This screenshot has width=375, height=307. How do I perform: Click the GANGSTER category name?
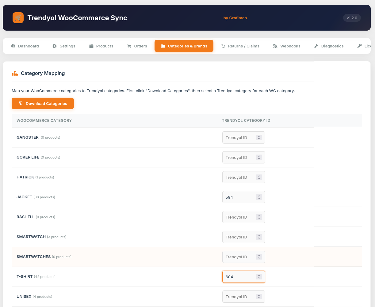pyautogui.click(x=28, y=137)
